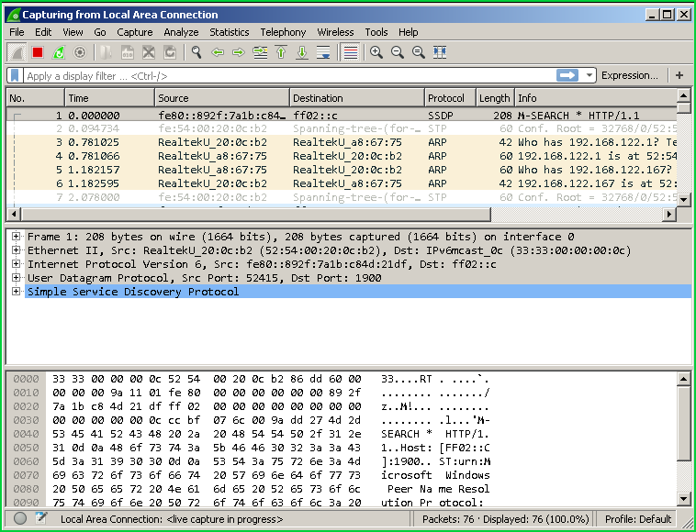
Task: Click Expression... button
Action: tap(629, 76)
